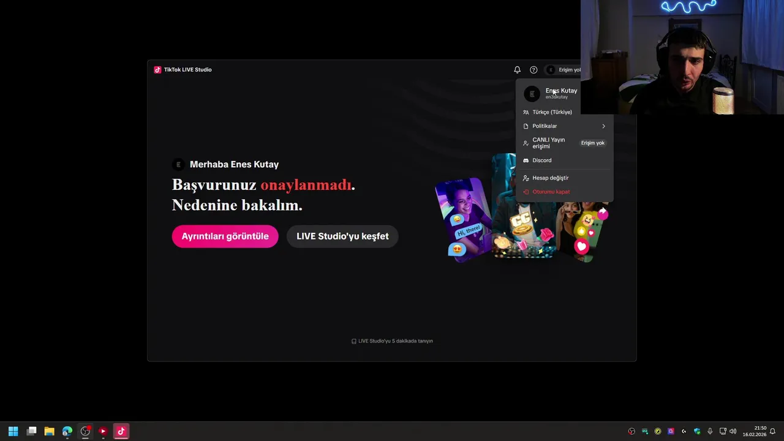Click the Erişim yok badge in menu

click(x=592, y=143)
